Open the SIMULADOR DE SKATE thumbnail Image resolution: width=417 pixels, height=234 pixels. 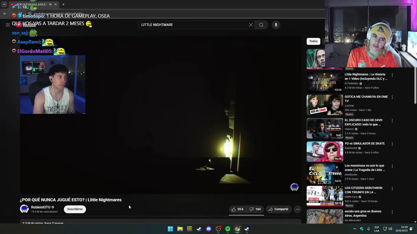[x=325, y=151]
